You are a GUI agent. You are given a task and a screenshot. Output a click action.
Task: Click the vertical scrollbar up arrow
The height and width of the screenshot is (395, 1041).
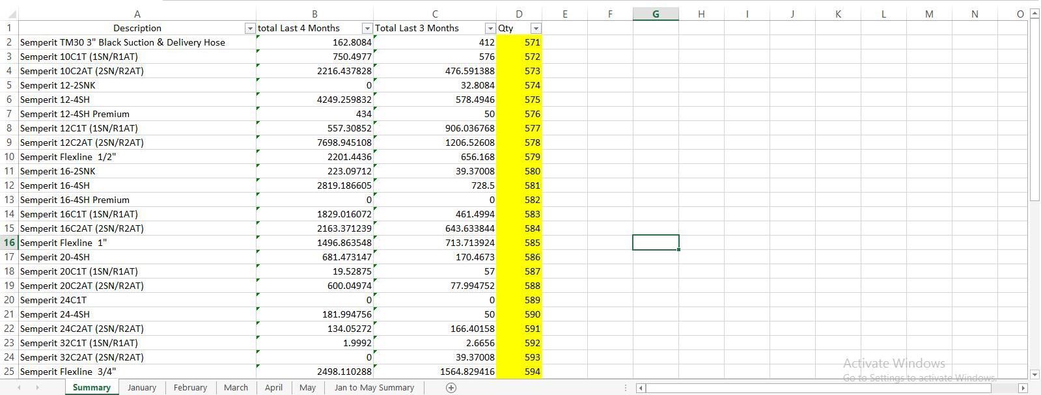1034,14
